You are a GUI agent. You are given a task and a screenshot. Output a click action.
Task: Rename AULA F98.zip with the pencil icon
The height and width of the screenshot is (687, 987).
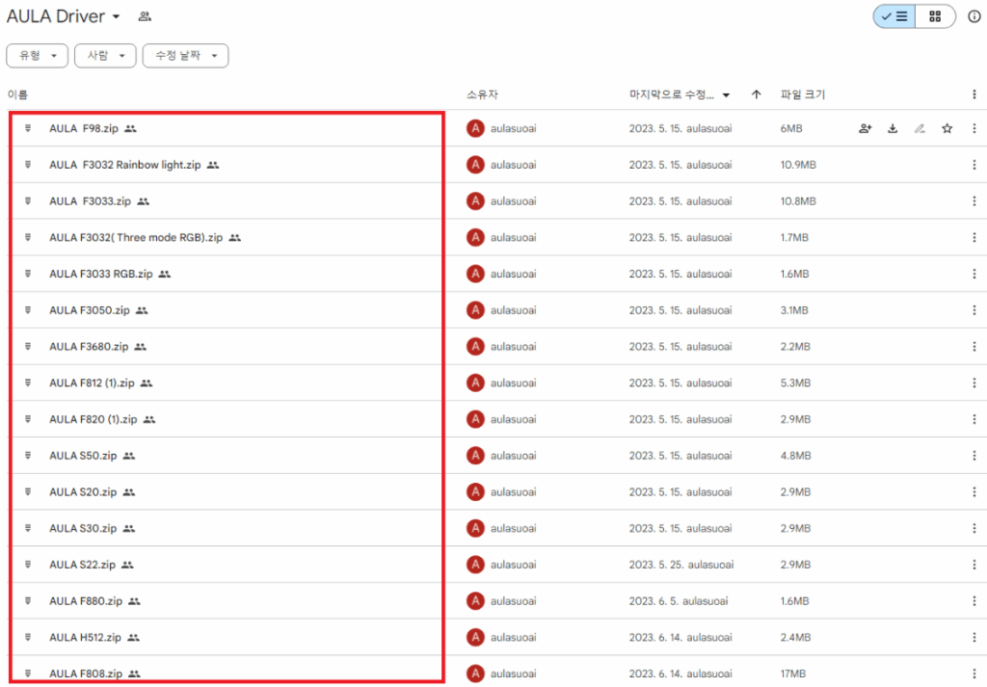coord(920,128)
